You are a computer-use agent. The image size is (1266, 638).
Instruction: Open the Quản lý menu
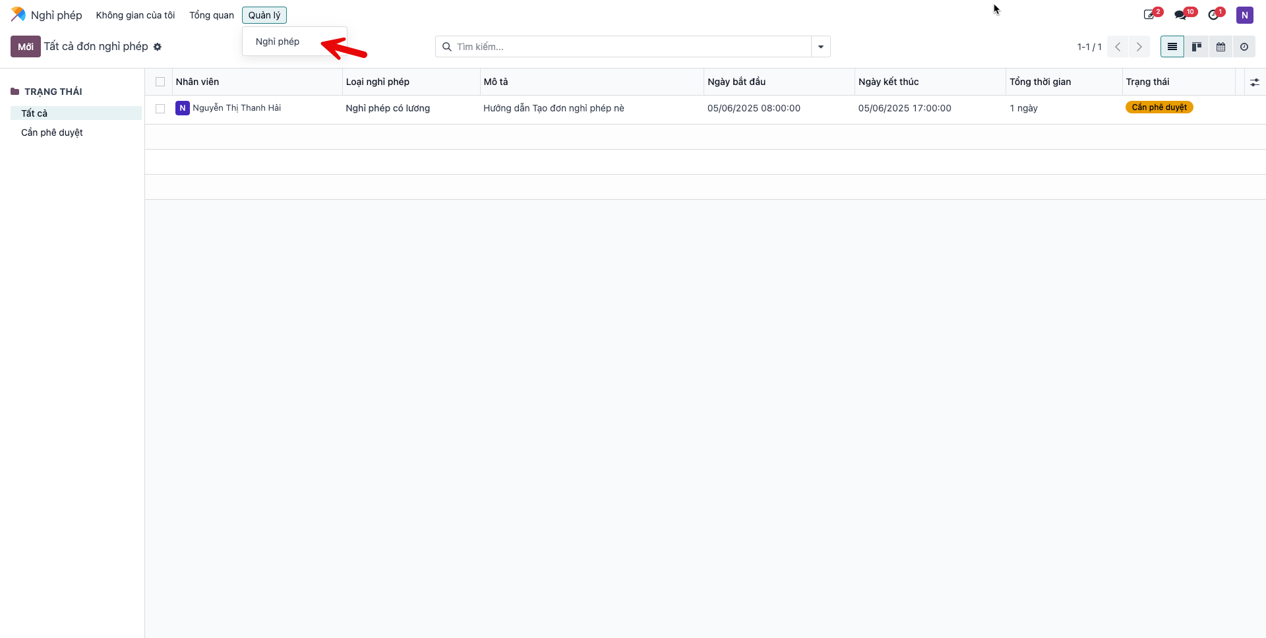point(264,15)
